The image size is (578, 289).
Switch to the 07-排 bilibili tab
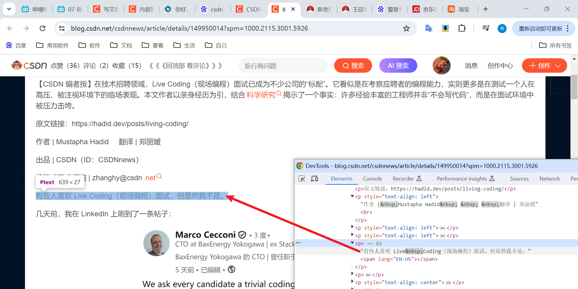[x=70, y=9]
